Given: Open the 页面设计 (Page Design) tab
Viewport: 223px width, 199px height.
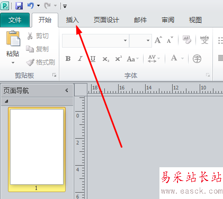Looking at the screenshot, I should (x=106, y=20).
